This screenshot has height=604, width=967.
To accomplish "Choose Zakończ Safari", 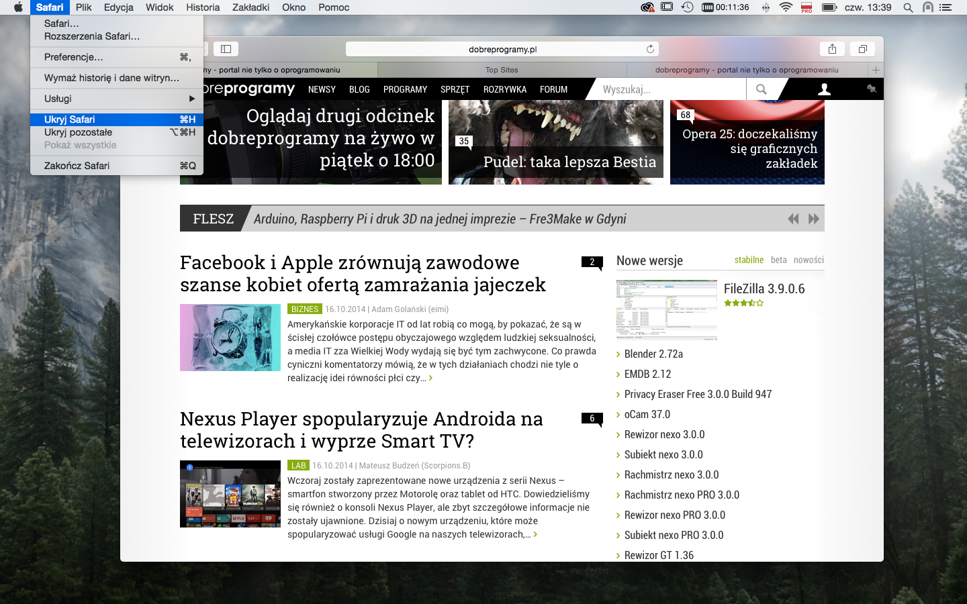I will pyautogui.click(x=117, y=166).
